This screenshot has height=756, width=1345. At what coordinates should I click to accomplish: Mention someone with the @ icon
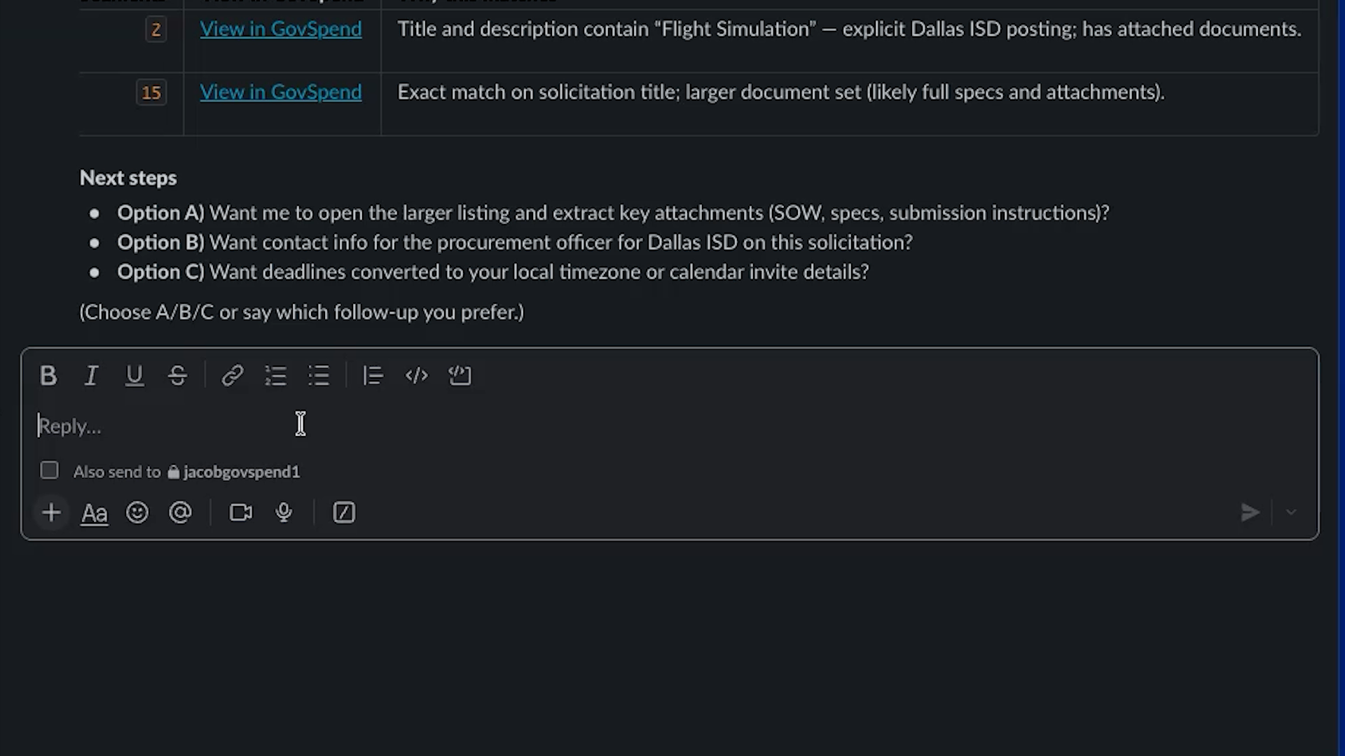pyautogui.click(x=180, y=513)
